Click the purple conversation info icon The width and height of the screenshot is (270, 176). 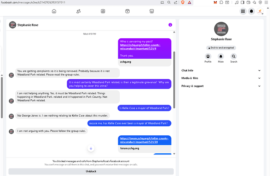click(x=170, y=25)
